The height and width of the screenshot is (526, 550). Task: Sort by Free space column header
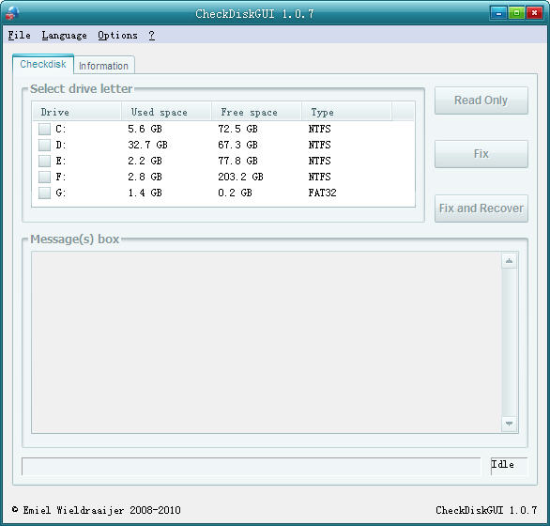pos(256,112)
